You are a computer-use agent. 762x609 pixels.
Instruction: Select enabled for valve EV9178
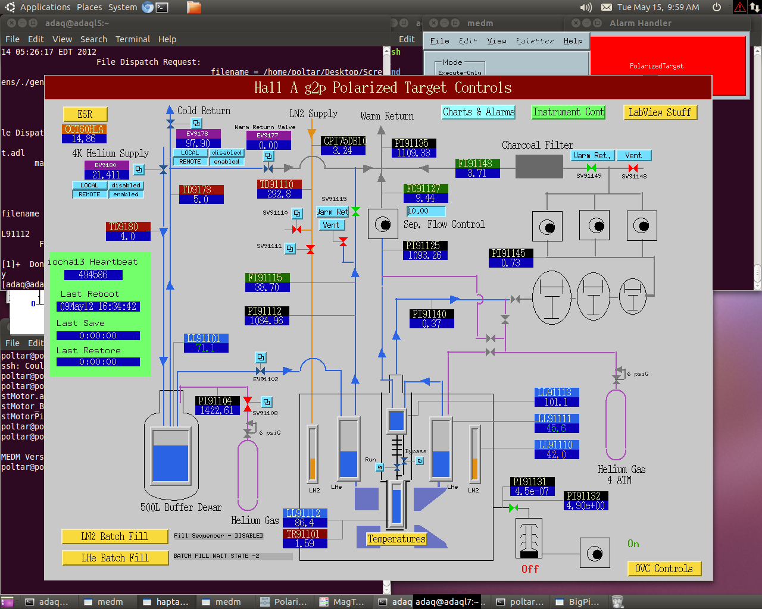click(226, 162)
